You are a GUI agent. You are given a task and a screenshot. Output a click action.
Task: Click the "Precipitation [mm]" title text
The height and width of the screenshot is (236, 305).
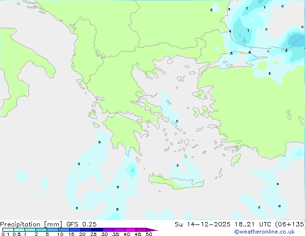point(31,224)
